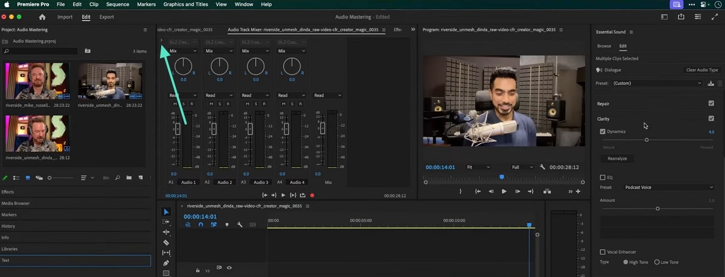Select the Low Tone radio button
The height and width of the screenshot is (277, 725).
point(657,262)
